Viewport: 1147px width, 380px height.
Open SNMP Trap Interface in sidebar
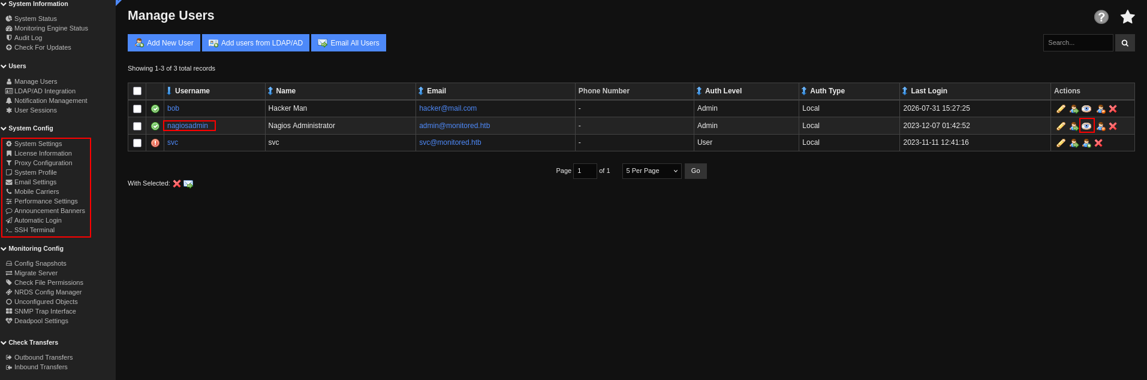pyautogui.click(x=45, y=311)
